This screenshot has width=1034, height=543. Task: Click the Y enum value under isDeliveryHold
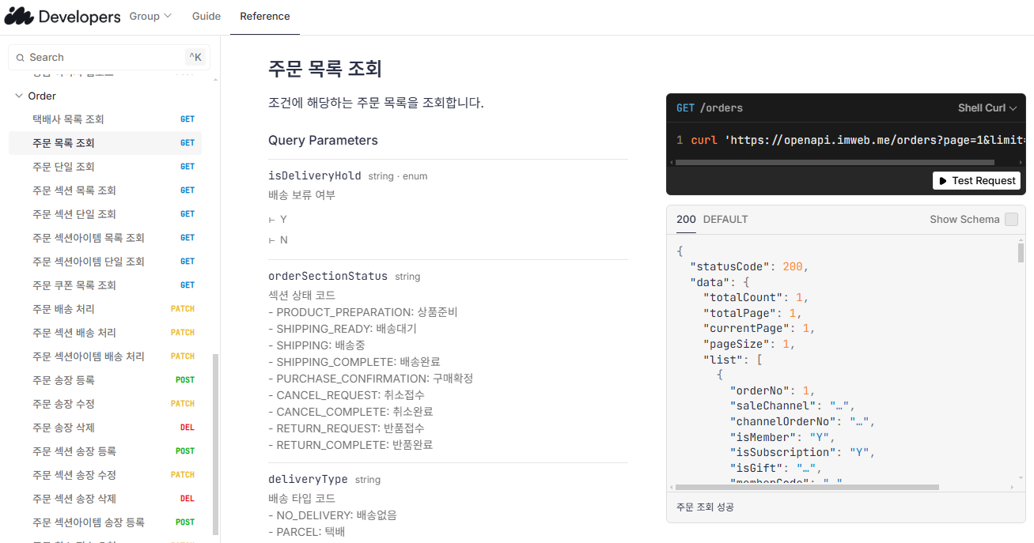tap(283, 219)
